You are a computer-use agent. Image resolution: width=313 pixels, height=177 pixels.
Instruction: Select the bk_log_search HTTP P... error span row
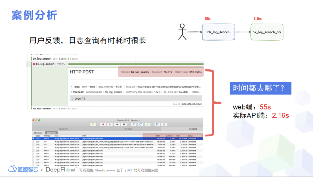[x=49, y=64]
